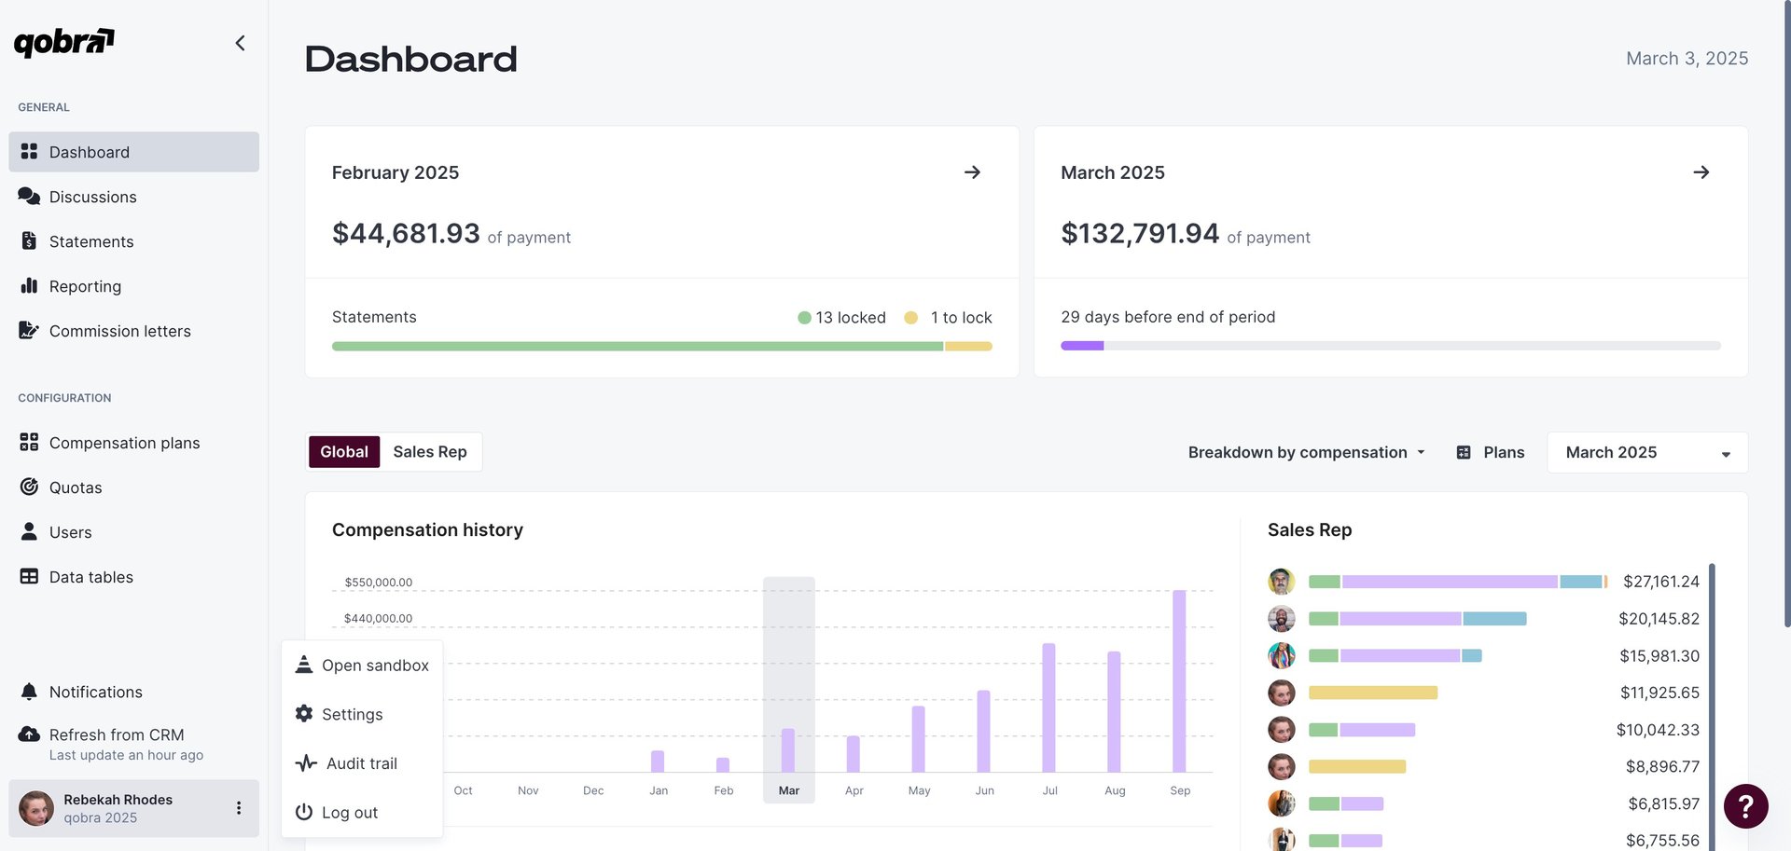Image resolution: width=1791 pixels, height=851 pixels.
Task: Select the Global view toggle
Action: tap(344, 452)
